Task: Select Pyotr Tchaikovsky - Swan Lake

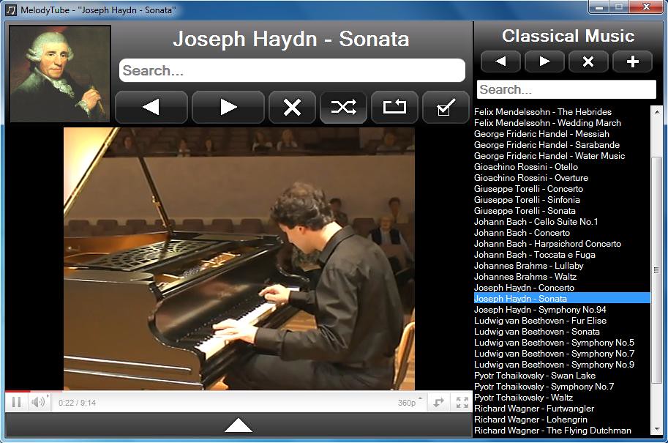Action: point(562,376)
